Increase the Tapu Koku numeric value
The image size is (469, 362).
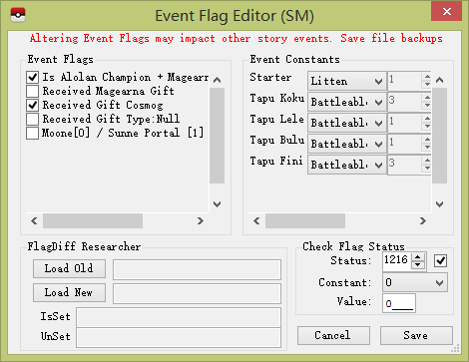(x=427, y=98)
